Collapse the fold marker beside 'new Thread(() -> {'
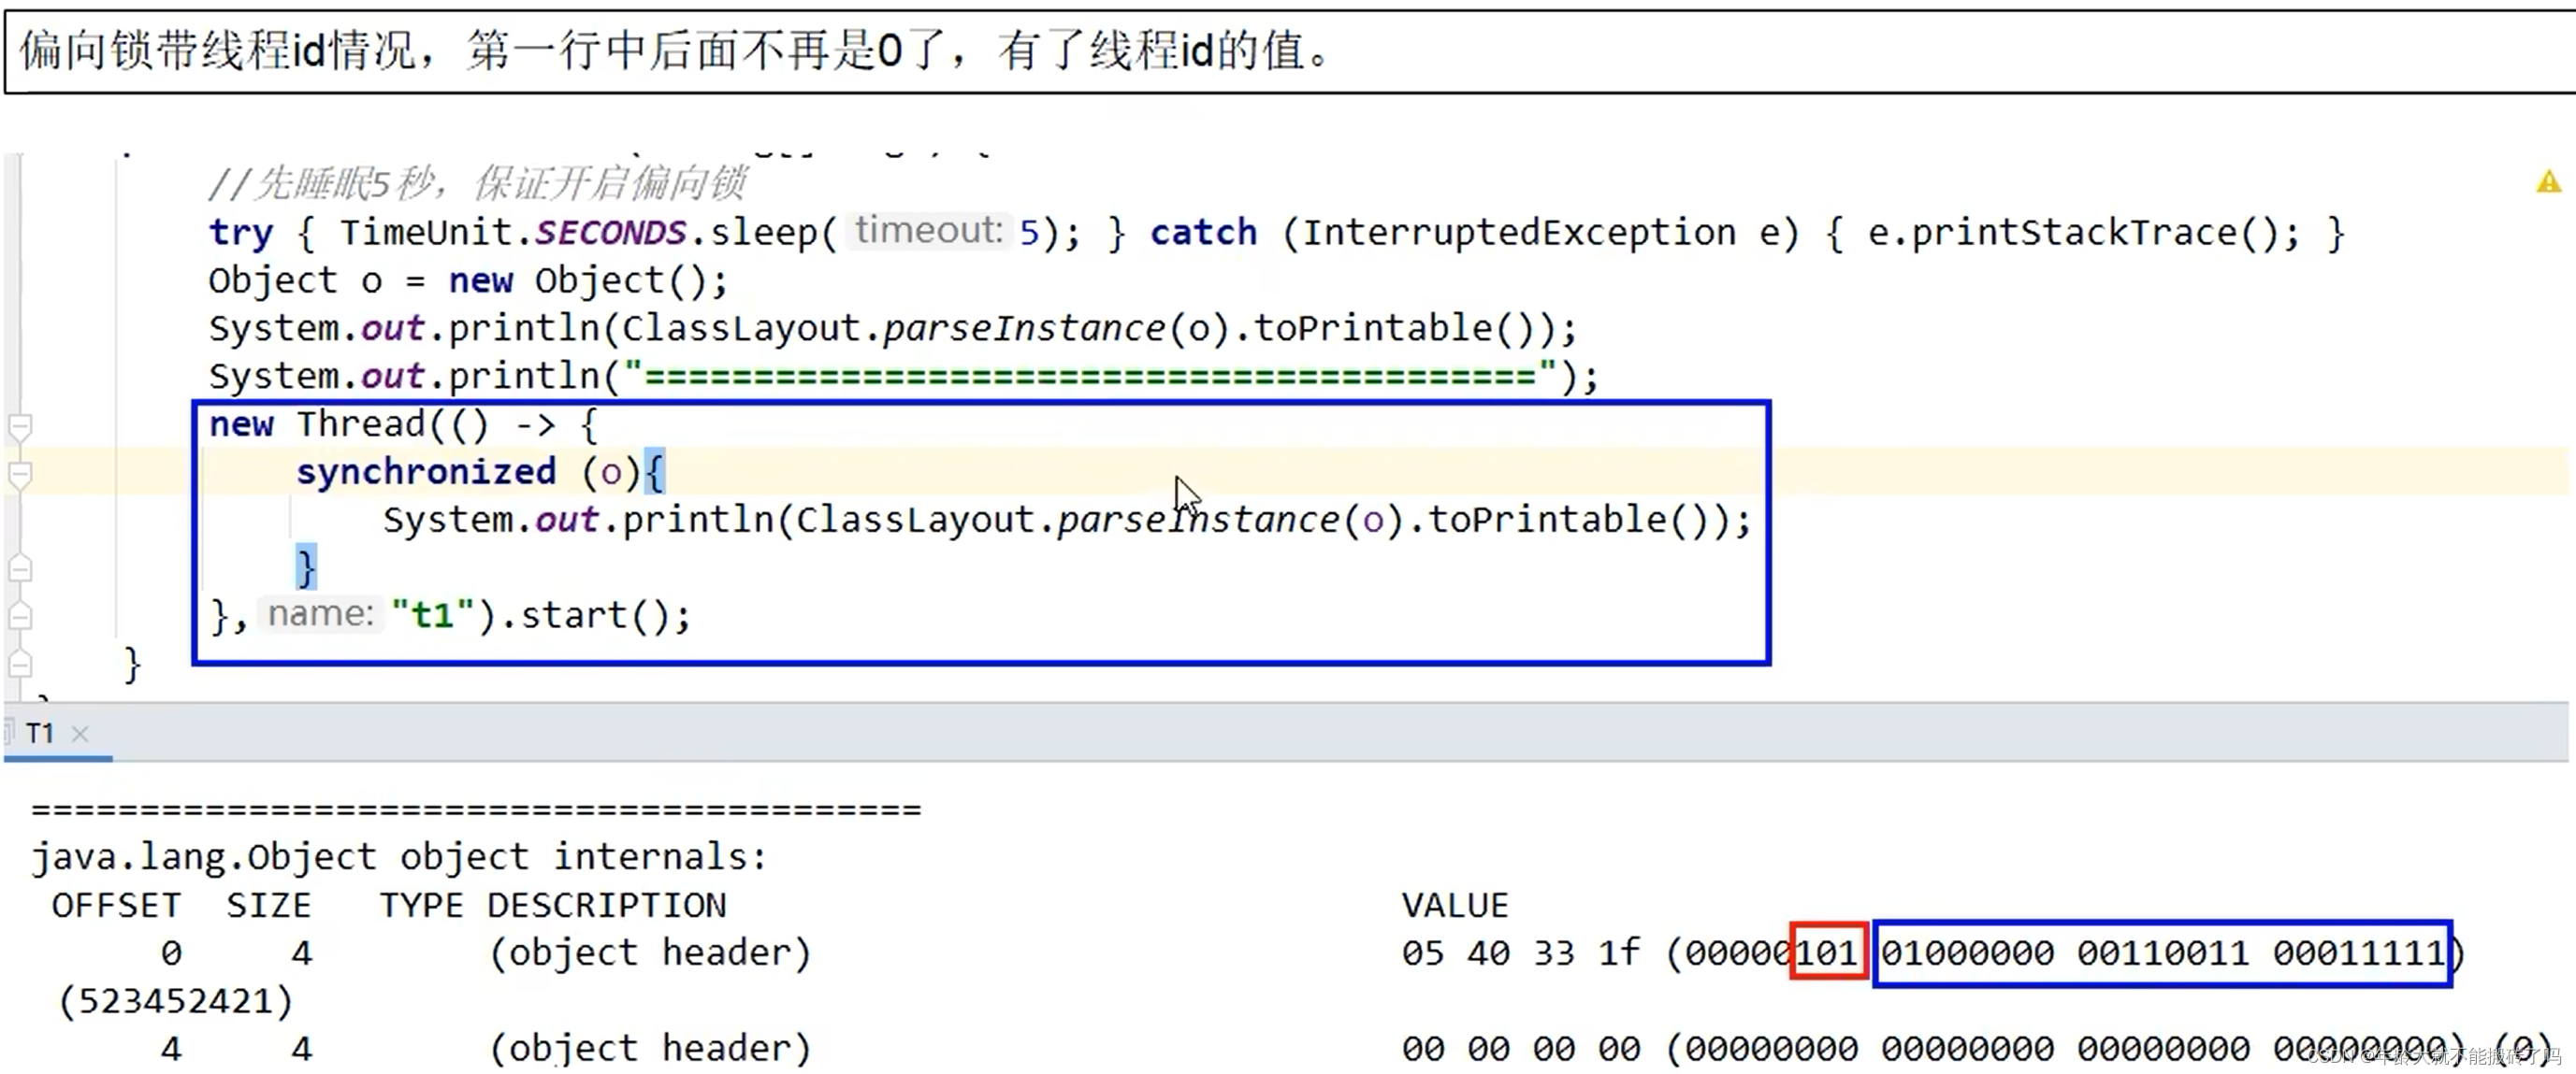2576x1074 pixels. pos(20,427)
